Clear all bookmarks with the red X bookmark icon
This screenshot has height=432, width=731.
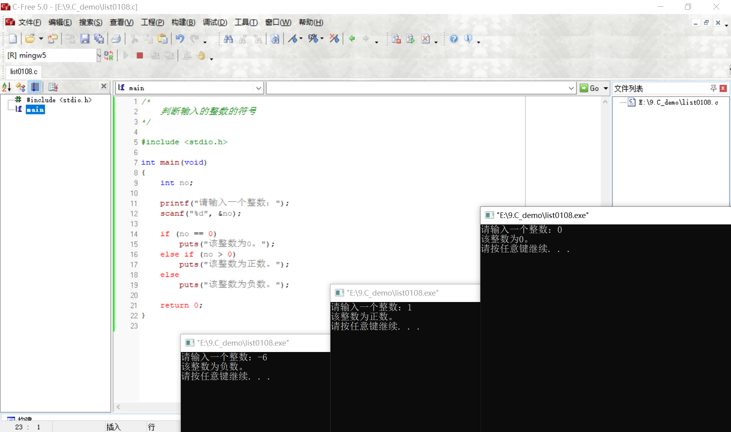coord(334,38)
